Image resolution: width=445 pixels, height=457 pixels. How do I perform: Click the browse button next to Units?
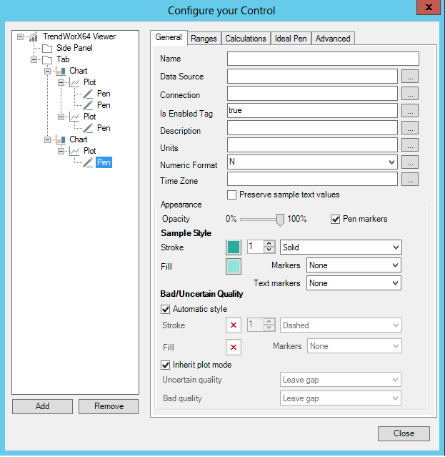(409, 146)
